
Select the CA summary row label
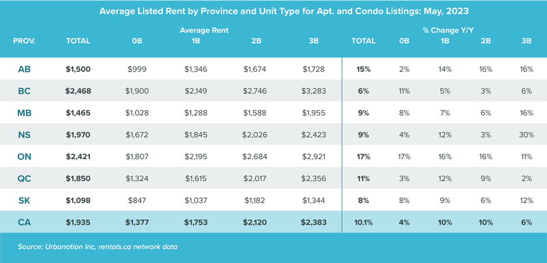(x=25, y=222)
